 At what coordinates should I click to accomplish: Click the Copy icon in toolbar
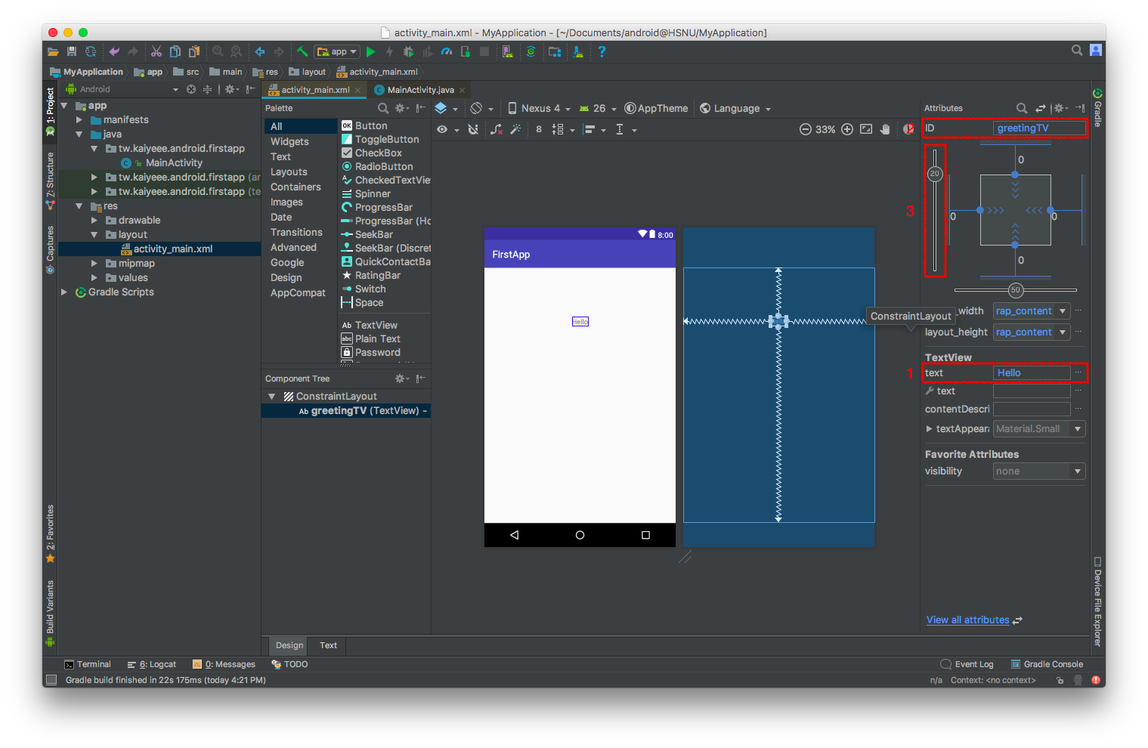click(x=175, y=51)
